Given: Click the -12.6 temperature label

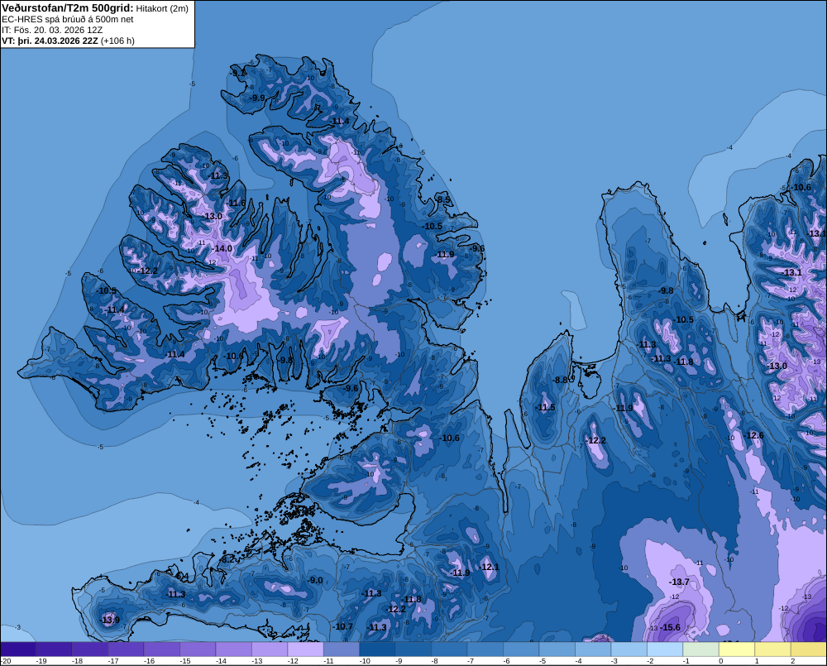Looking at the screenshot, I should pyautogui.click(x=753, y=435).
